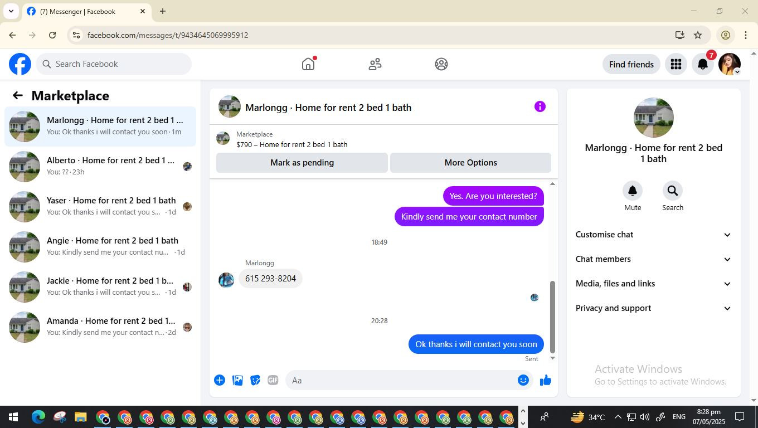Click the Find friends button
This screenshot has height=428, width=758.
(x=631, y=64)
